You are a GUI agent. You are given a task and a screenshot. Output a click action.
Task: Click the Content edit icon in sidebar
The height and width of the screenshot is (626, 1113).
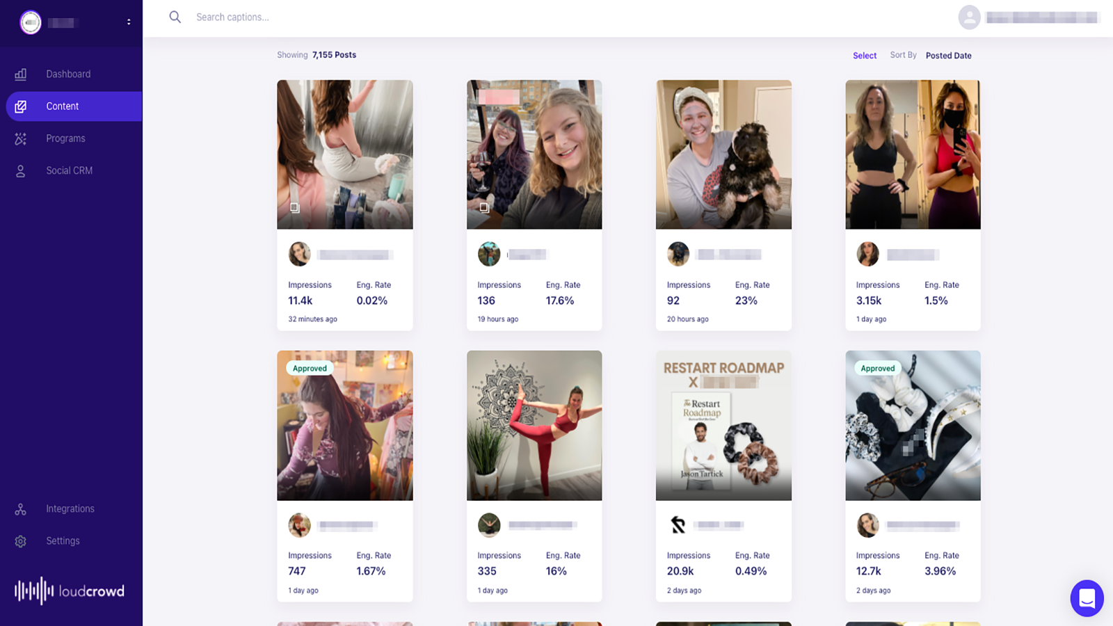(x=21, y=106)
